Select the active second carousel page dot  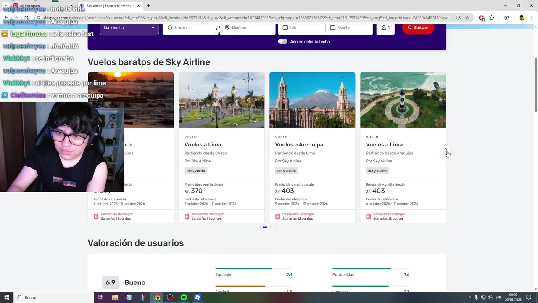pyautogui.click(x=265, y=227)
